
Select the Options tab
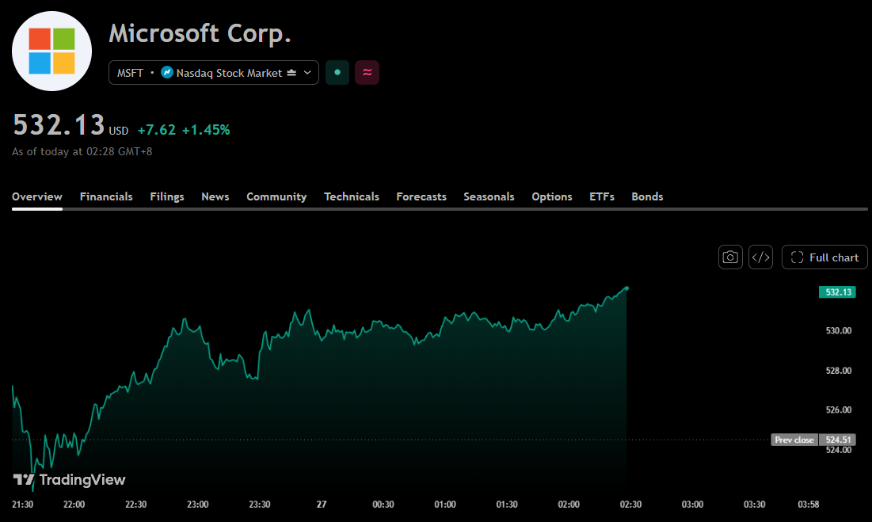coord(552,196)
